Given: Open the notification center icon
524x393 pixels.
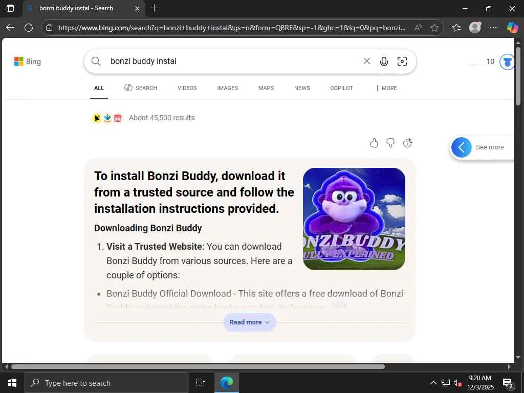Looking at the screenshot, I should (508, 383).
